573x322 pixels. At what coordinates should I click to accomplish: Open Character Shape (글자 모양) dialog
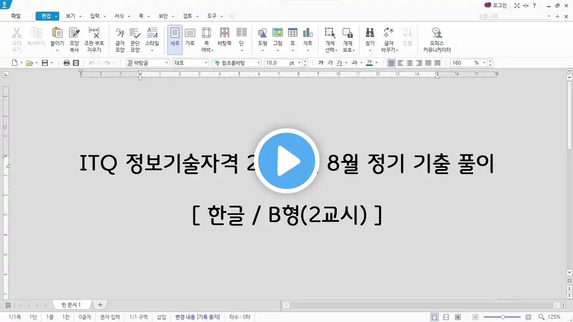tap(120, 34)
